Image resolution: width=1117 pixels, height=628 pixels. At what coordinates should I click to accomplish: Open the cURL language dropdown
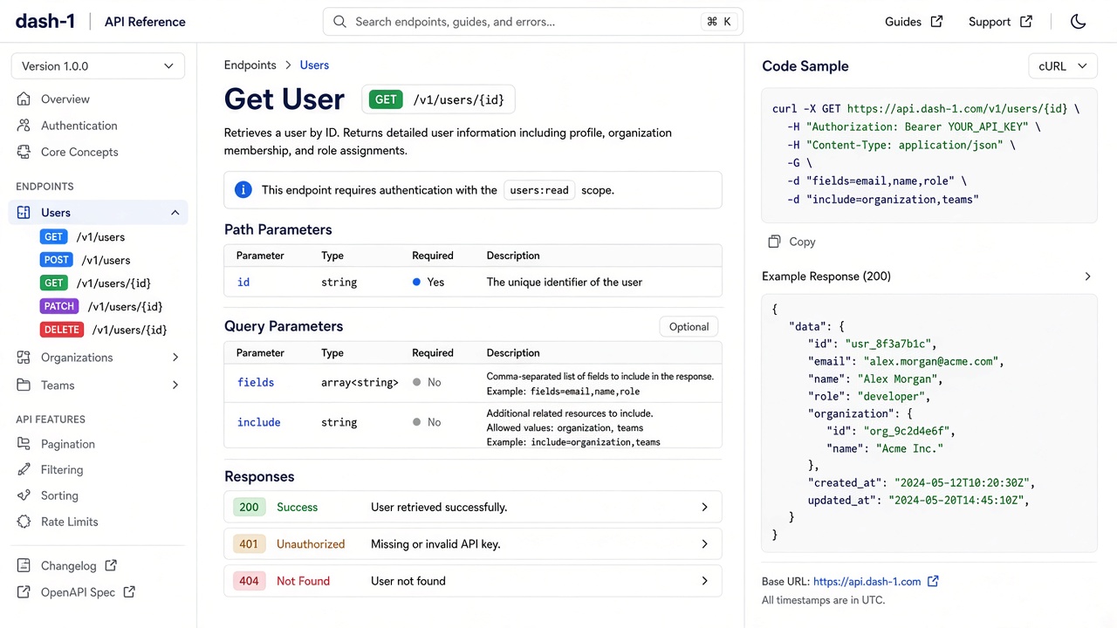pos(1063,66)
